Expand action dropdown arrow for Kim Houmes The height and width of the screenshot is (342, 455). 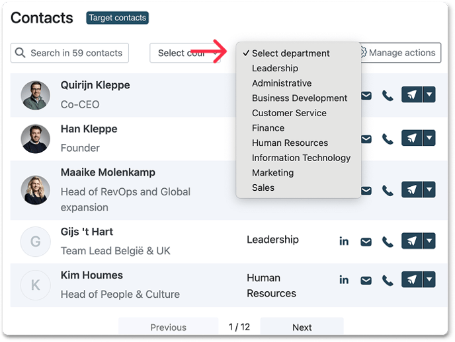tap(429, 279)
